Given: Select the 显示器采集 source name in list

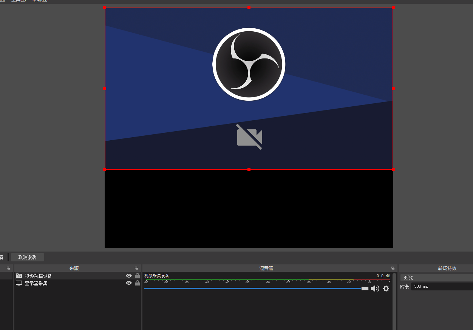Looking at the screenshot, I should pyautogui.click(x=36, y=283).
